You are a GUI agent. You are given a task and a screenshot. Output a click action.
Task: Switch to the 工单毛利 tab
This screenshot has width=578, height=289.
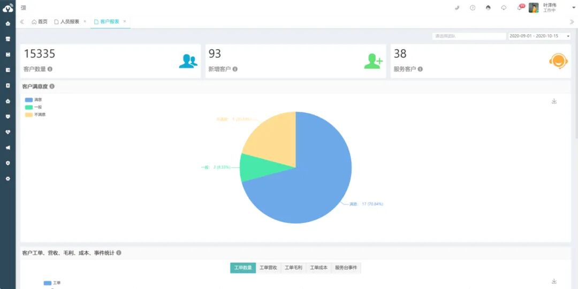click(293, 268)
